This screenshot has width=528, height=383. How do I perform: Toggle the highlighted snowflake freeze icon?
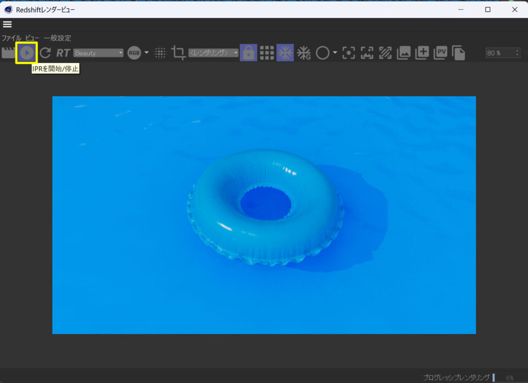tap(285, 53)
